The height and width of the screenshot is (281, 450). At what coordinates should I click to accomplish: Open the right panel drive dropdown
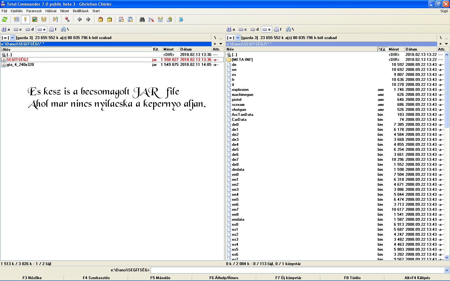point(237,38)
